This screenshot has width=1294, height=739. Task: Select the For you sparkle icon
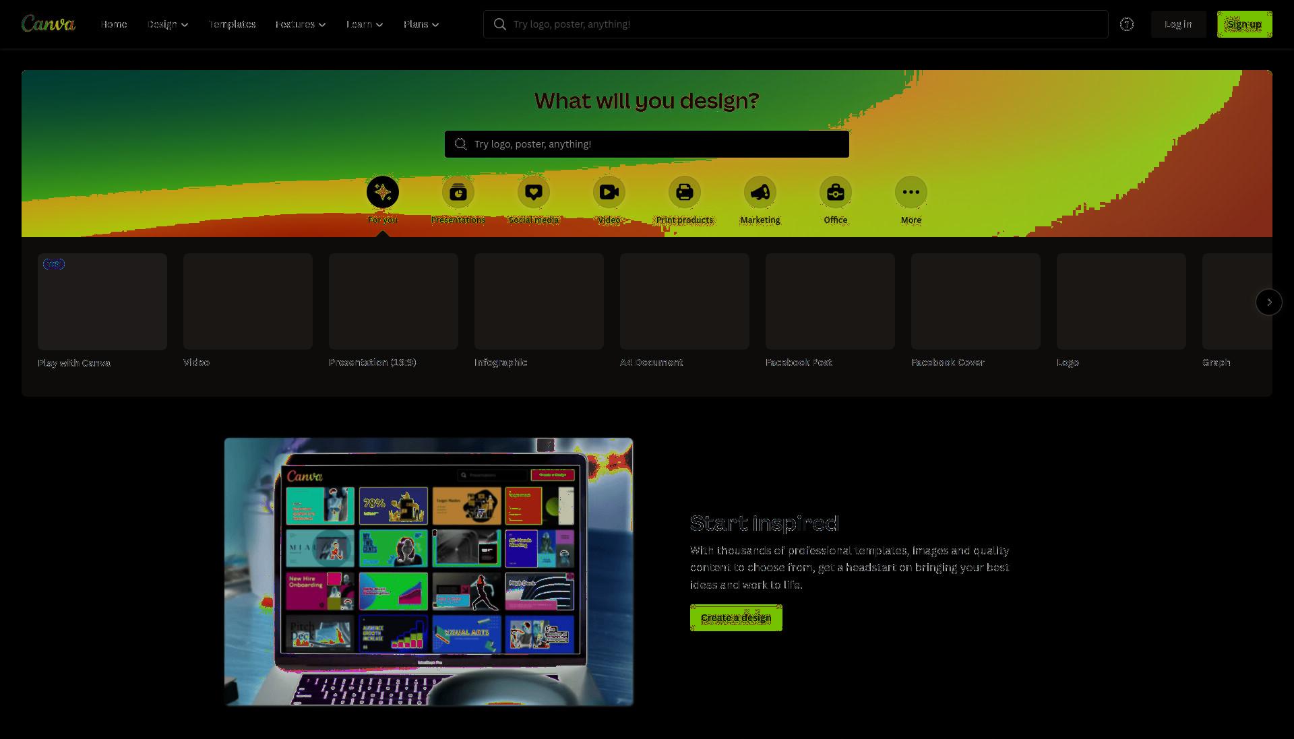pos(383,192)
